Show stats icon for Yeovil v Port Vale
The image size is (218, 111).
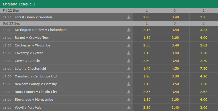128,108
